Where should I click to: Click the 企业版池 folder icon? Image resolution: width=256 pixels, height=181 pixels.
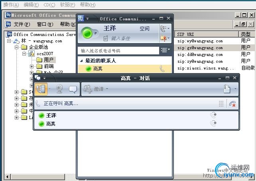click(x=24, y=47)
